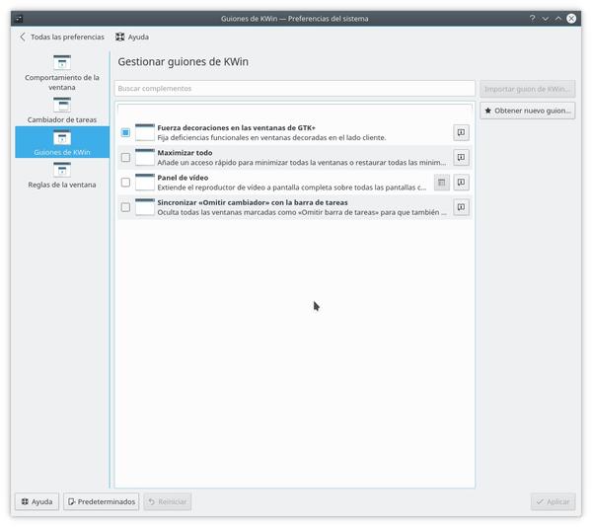
Task: Click Obtener nuevo guion button
Action: tap(527, 111)
